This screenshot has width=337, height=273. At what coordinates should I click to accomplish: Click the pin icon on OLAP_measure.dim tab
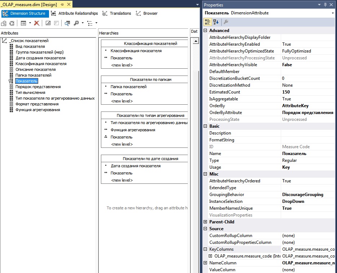[62, 4]
